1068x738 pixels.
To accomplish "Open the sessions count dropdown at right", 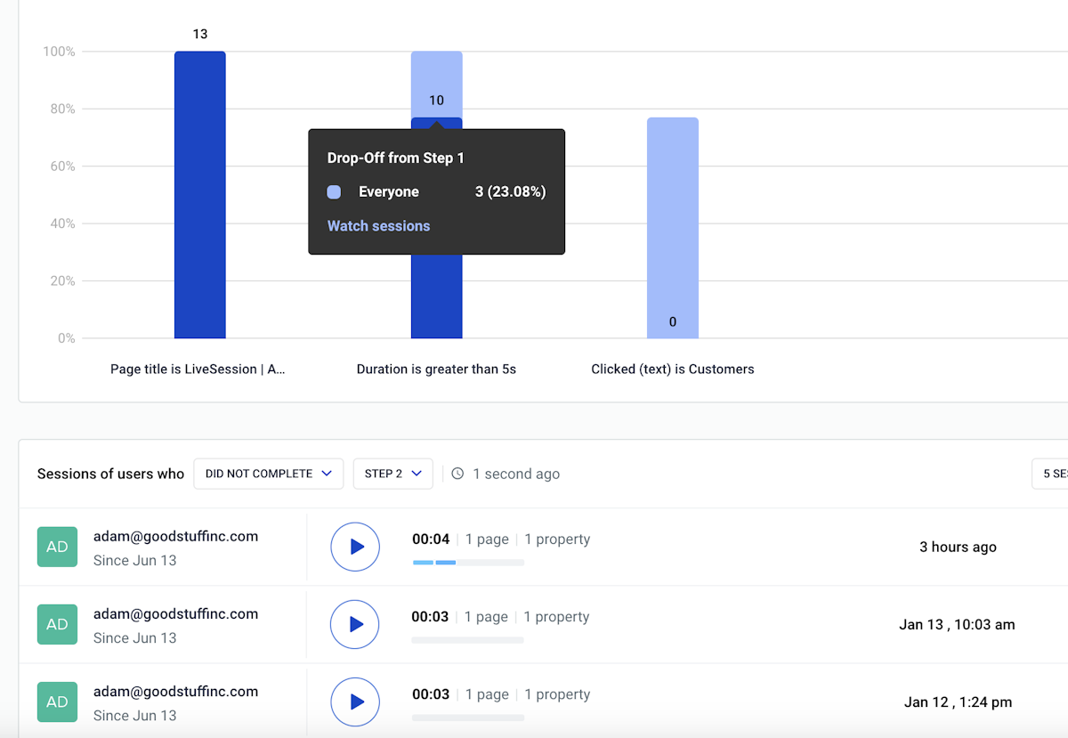I will coord(1050,474).
